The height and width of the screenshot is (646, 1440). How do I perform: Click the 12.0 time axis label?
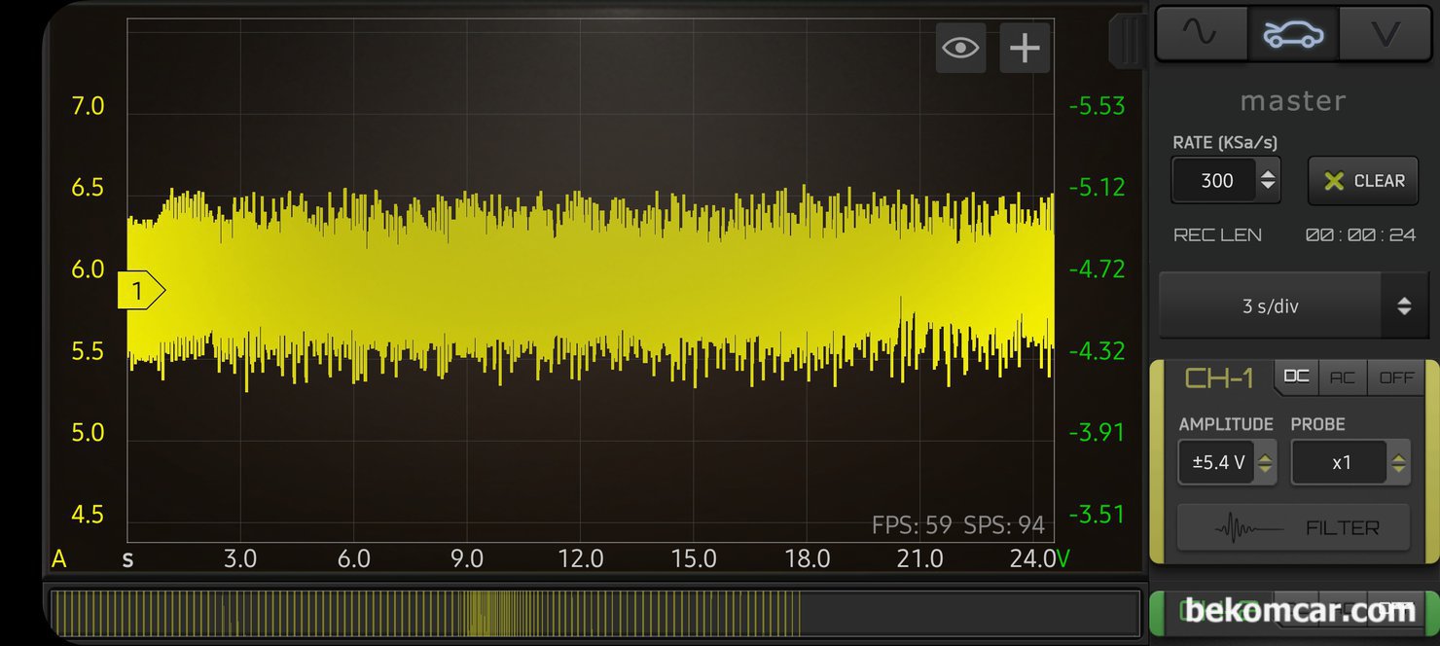pyautogui.click(x=581, y=559)
